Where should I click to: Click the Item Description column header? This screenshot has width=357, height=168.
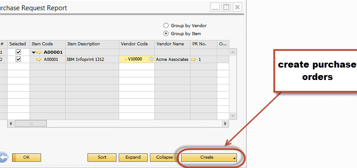point(92,44)
